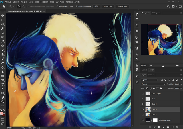
Task: Select the Move tool
Action: coord(3,15)
